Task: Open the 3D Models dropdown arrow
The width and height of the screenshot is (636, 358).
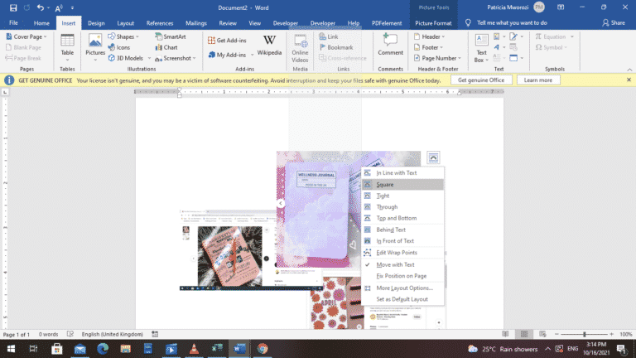Action: pos(149,58)
